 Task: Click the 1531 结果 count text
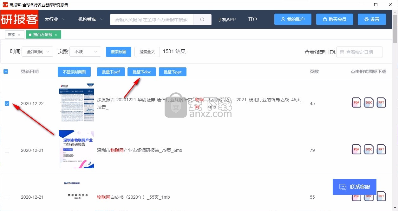(x=174, y=51)
